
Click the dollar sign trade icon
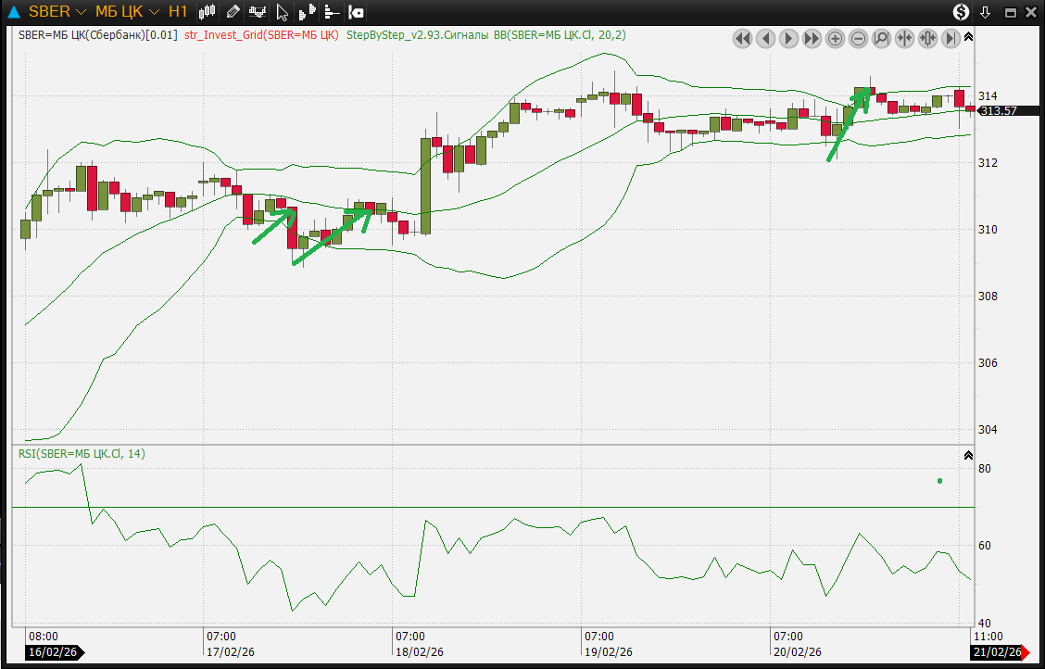tap(961, 11)
